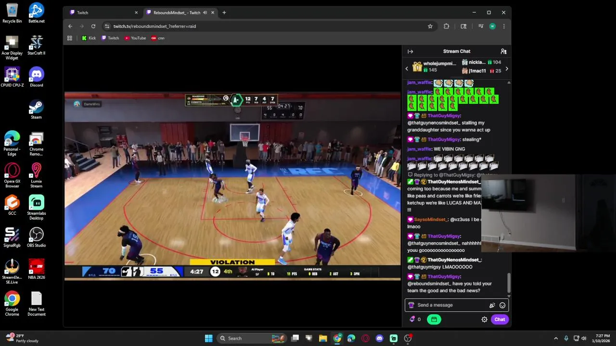
Task: Open the Chrome profile avatar
Action: [x=492, y=26]
